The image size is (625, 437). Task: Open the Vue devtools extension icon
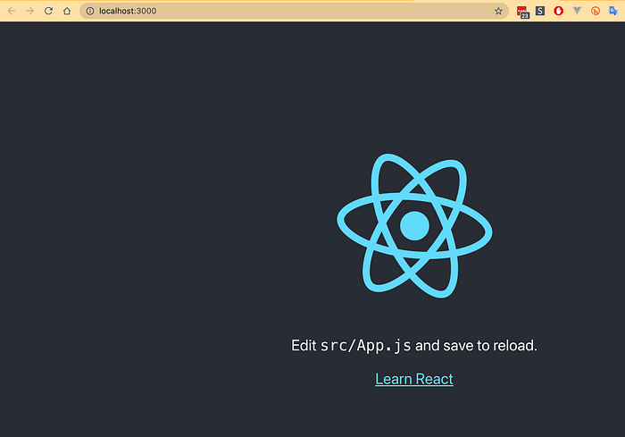[577, 11]
